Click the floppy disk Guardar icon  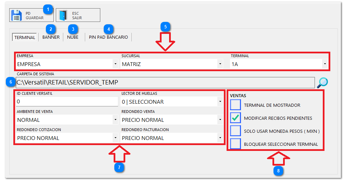coord(17,15)
